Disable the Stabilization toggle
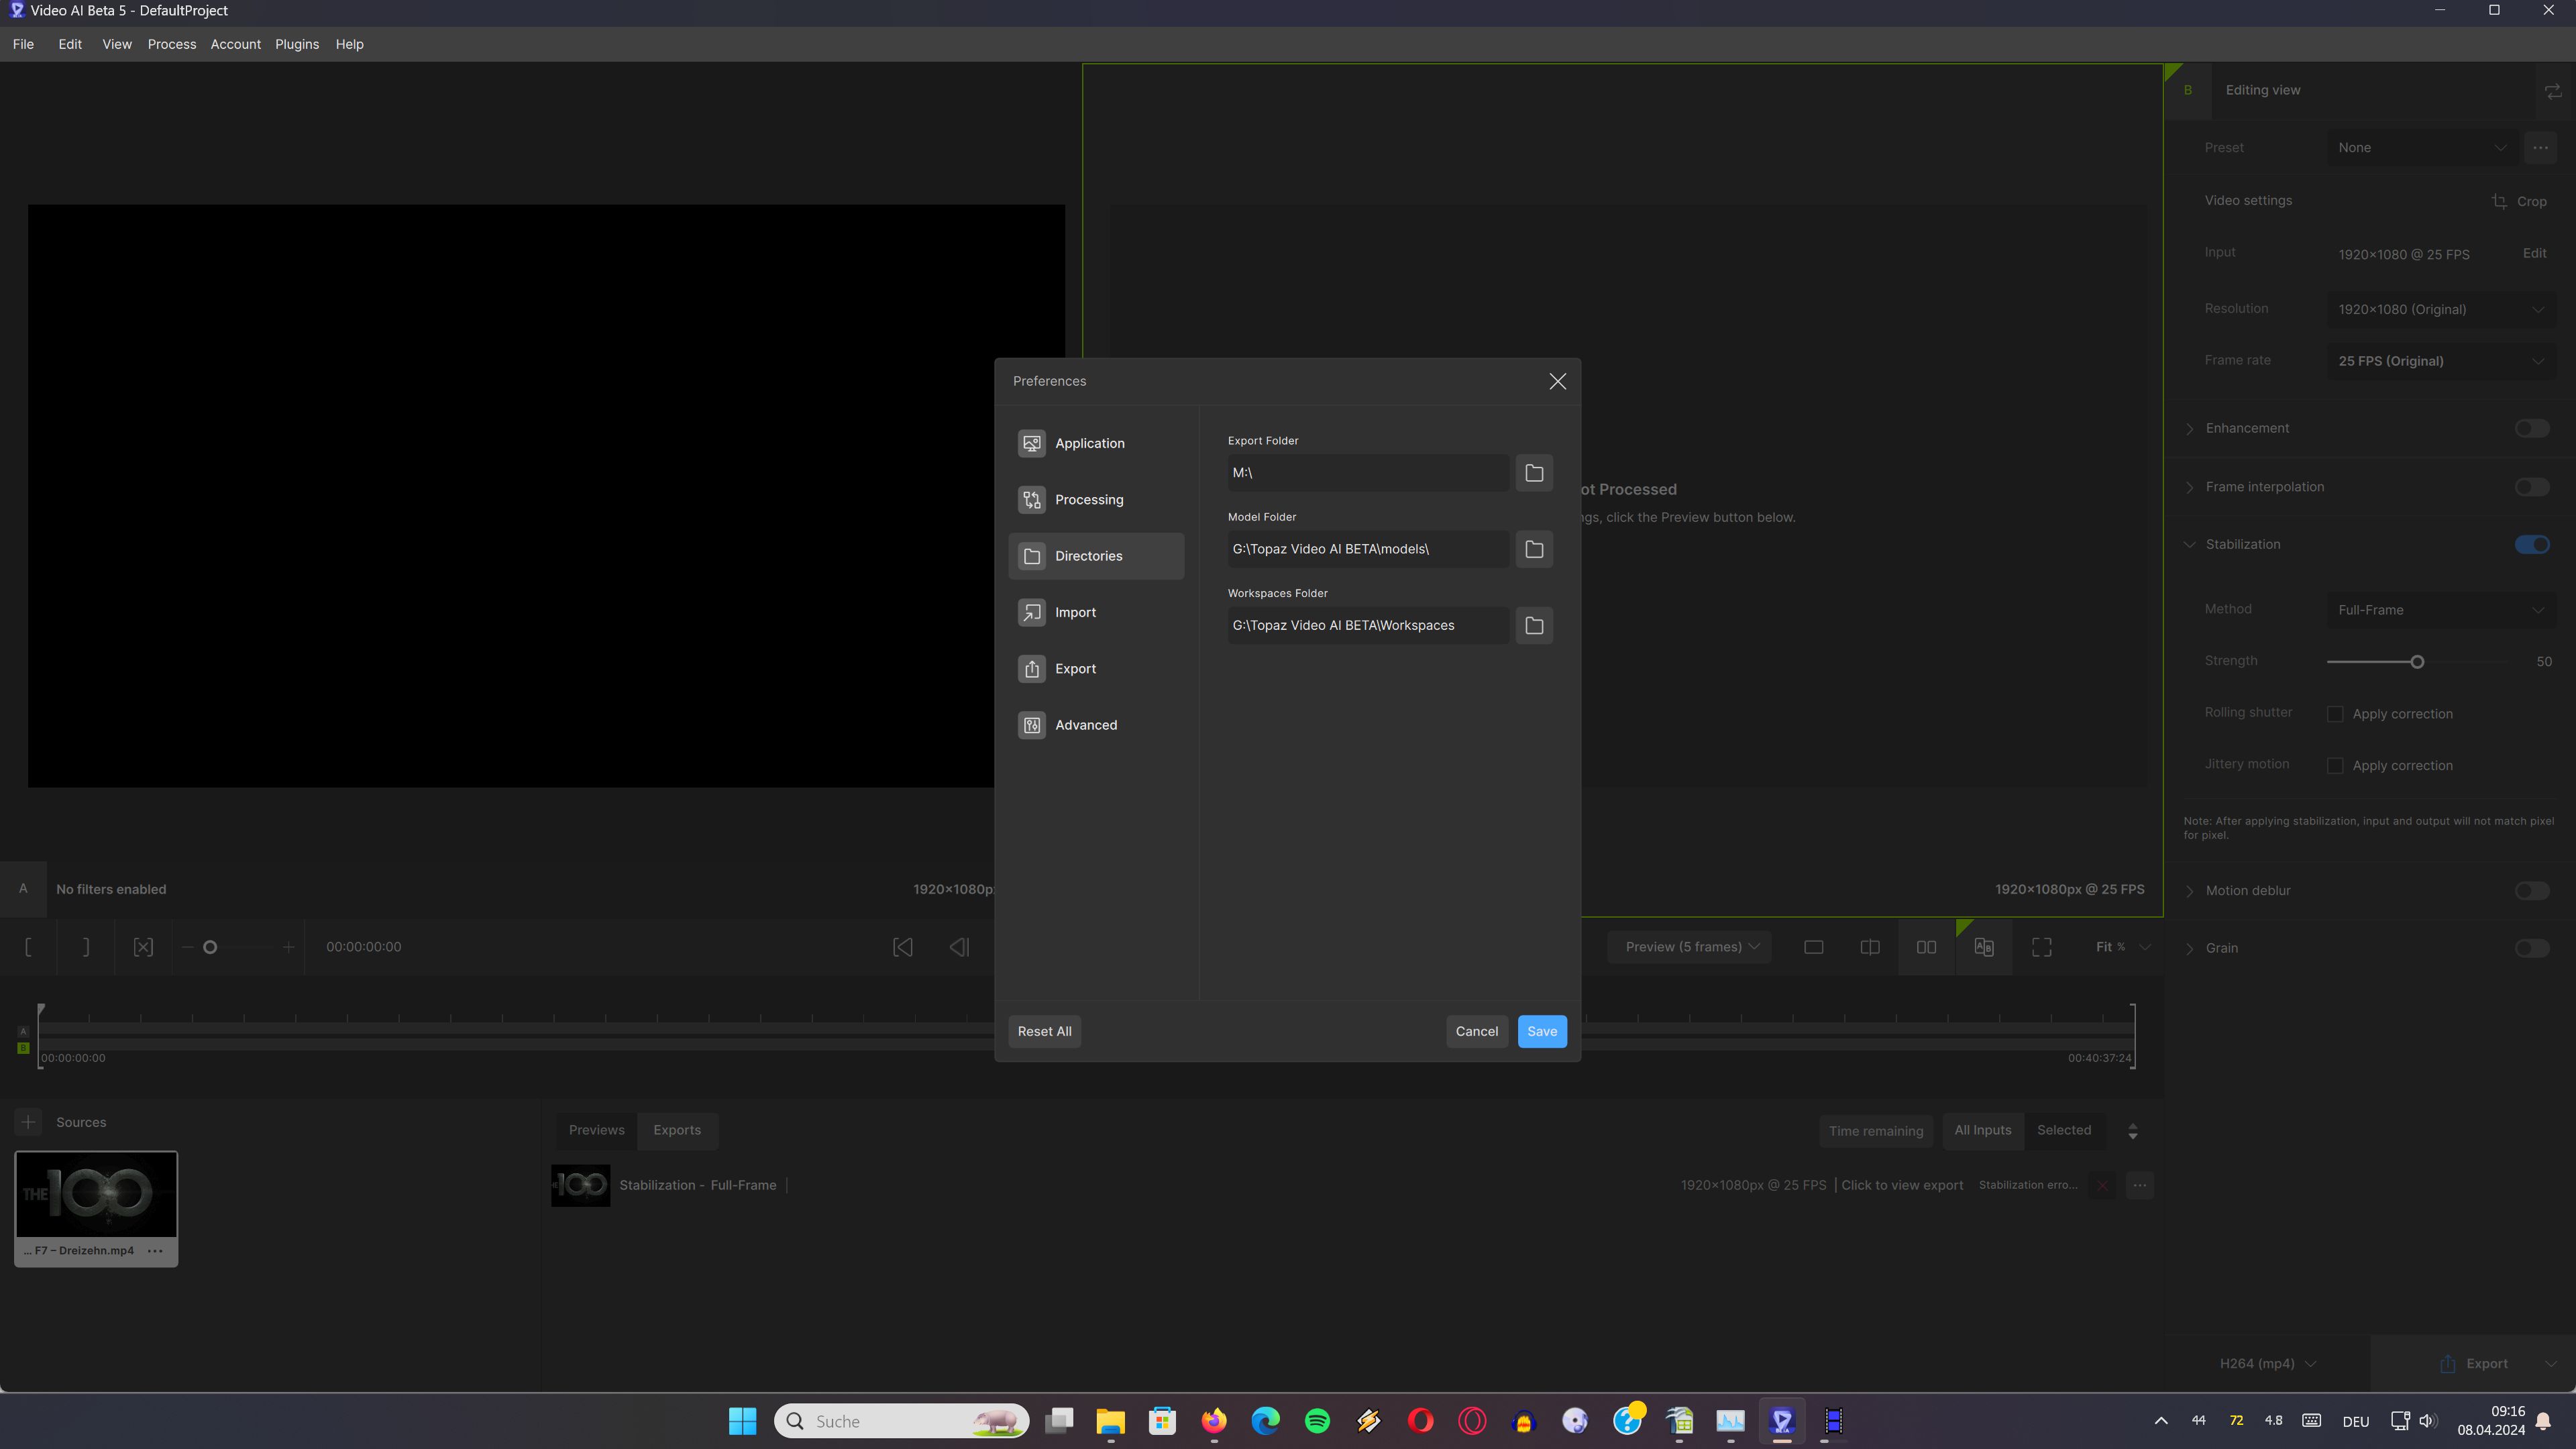 point(2532,544)
